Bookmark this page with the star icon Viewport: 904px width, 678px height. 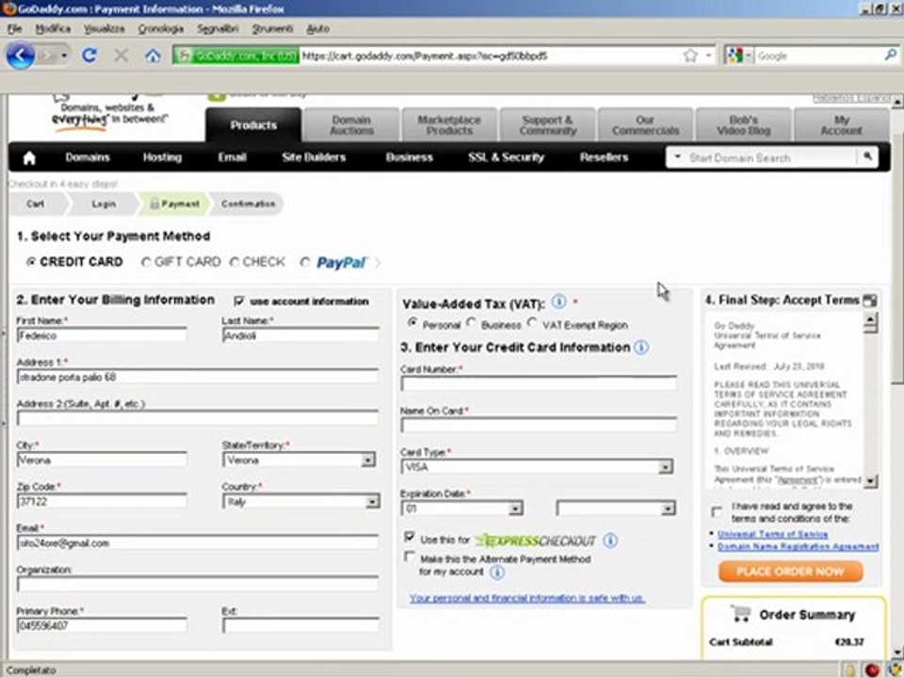pyautogui.click(x=690, y=56)
